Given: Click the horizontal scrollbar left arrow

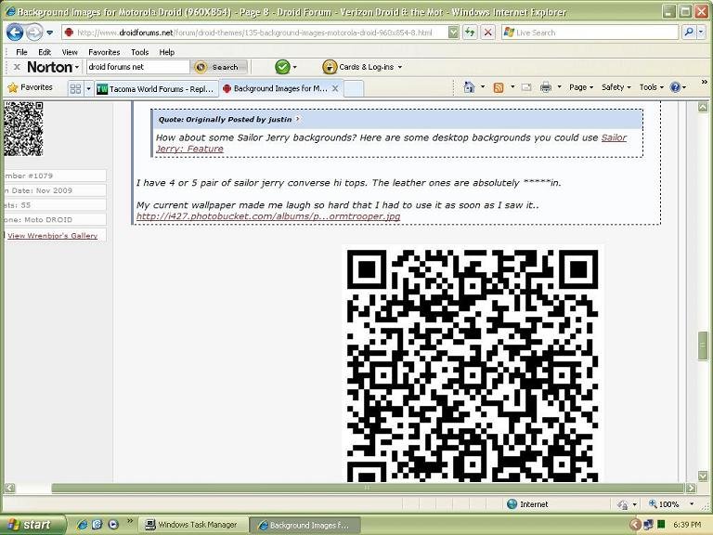Looking at the screenshot, I should click(9, 488).
